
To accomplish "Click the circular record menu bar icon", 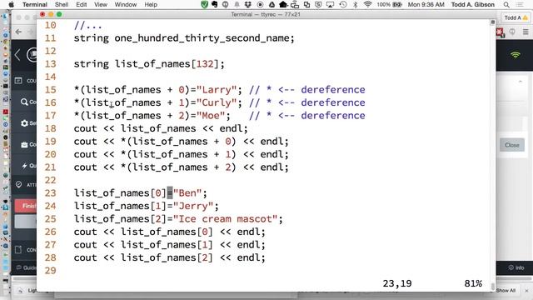I will [x=260, y=4].
